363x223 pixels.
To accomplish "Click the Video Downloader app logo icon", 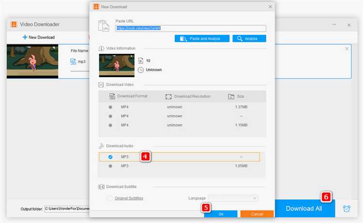I will point(14,24).
